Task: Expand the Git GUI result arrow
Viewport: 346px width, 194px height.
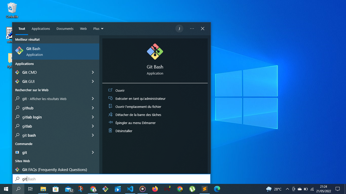Action: click(x=93, y=81)
